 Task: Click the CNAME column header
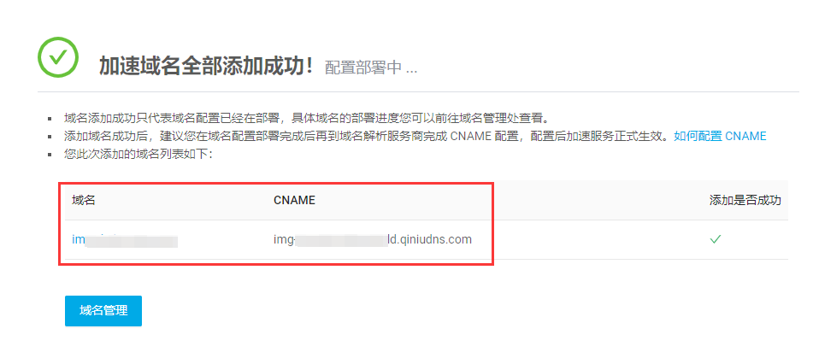click(294, 201)
